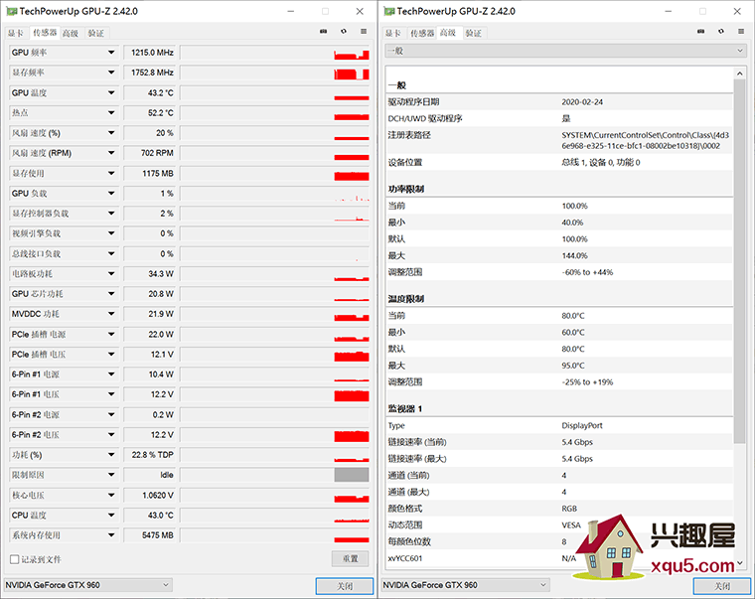The image size is (755, 599).
Task: Click the gray 限制原因 Idle graph bar
Action: pos(352,475)
